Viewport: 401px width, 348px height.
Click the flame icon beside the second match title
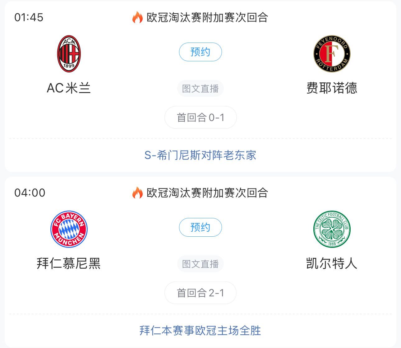pyautogui.click(x=136, y=193)
